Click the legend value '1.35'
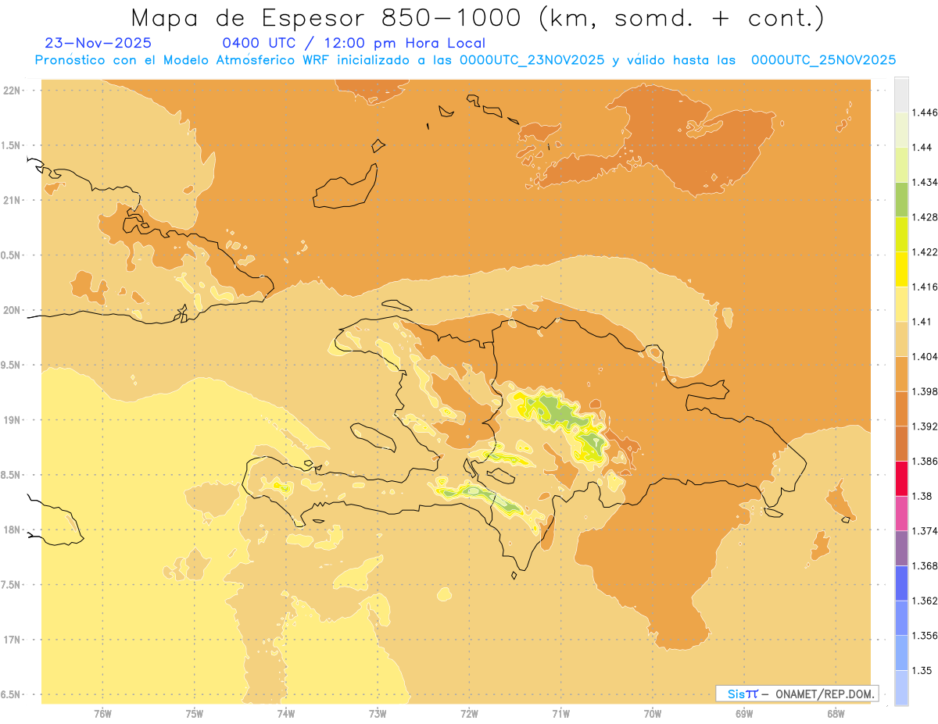Viewport: 938px width, 724px height. 921,670
